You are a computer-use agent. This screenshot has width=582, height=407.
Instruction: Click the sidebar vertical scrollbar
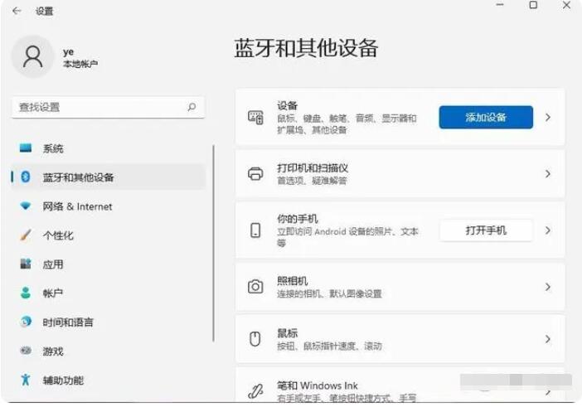coord(214,240)
